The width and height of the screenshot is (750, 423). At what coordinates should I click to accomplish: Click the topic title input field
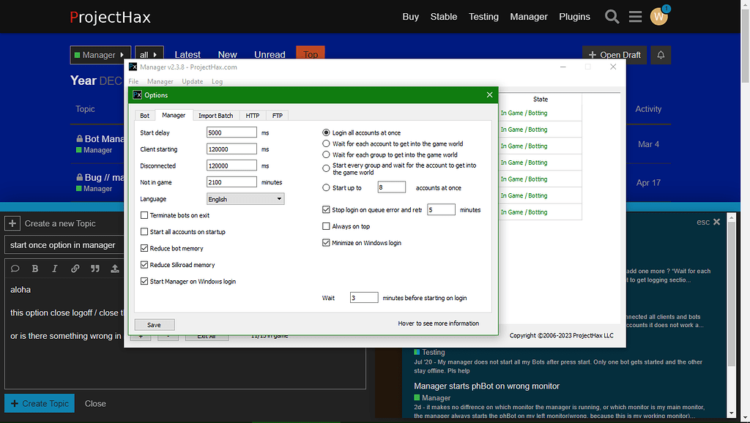pyautogui.click(x=64, y=244)
